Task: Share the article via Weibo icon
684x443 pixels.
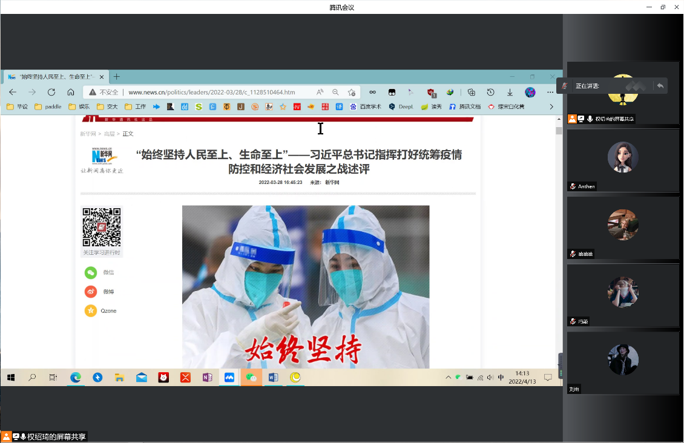Action: [x=91, y=292]
